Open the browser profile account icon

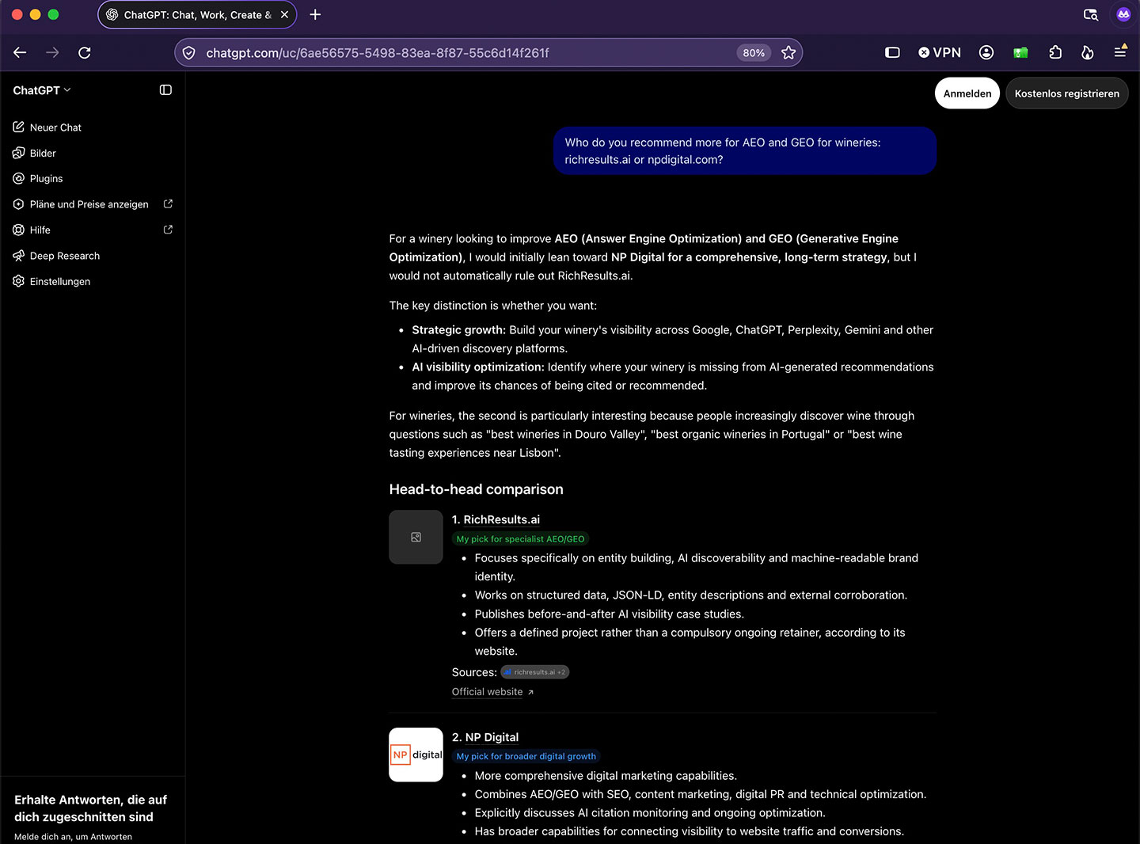pos(986,52)
